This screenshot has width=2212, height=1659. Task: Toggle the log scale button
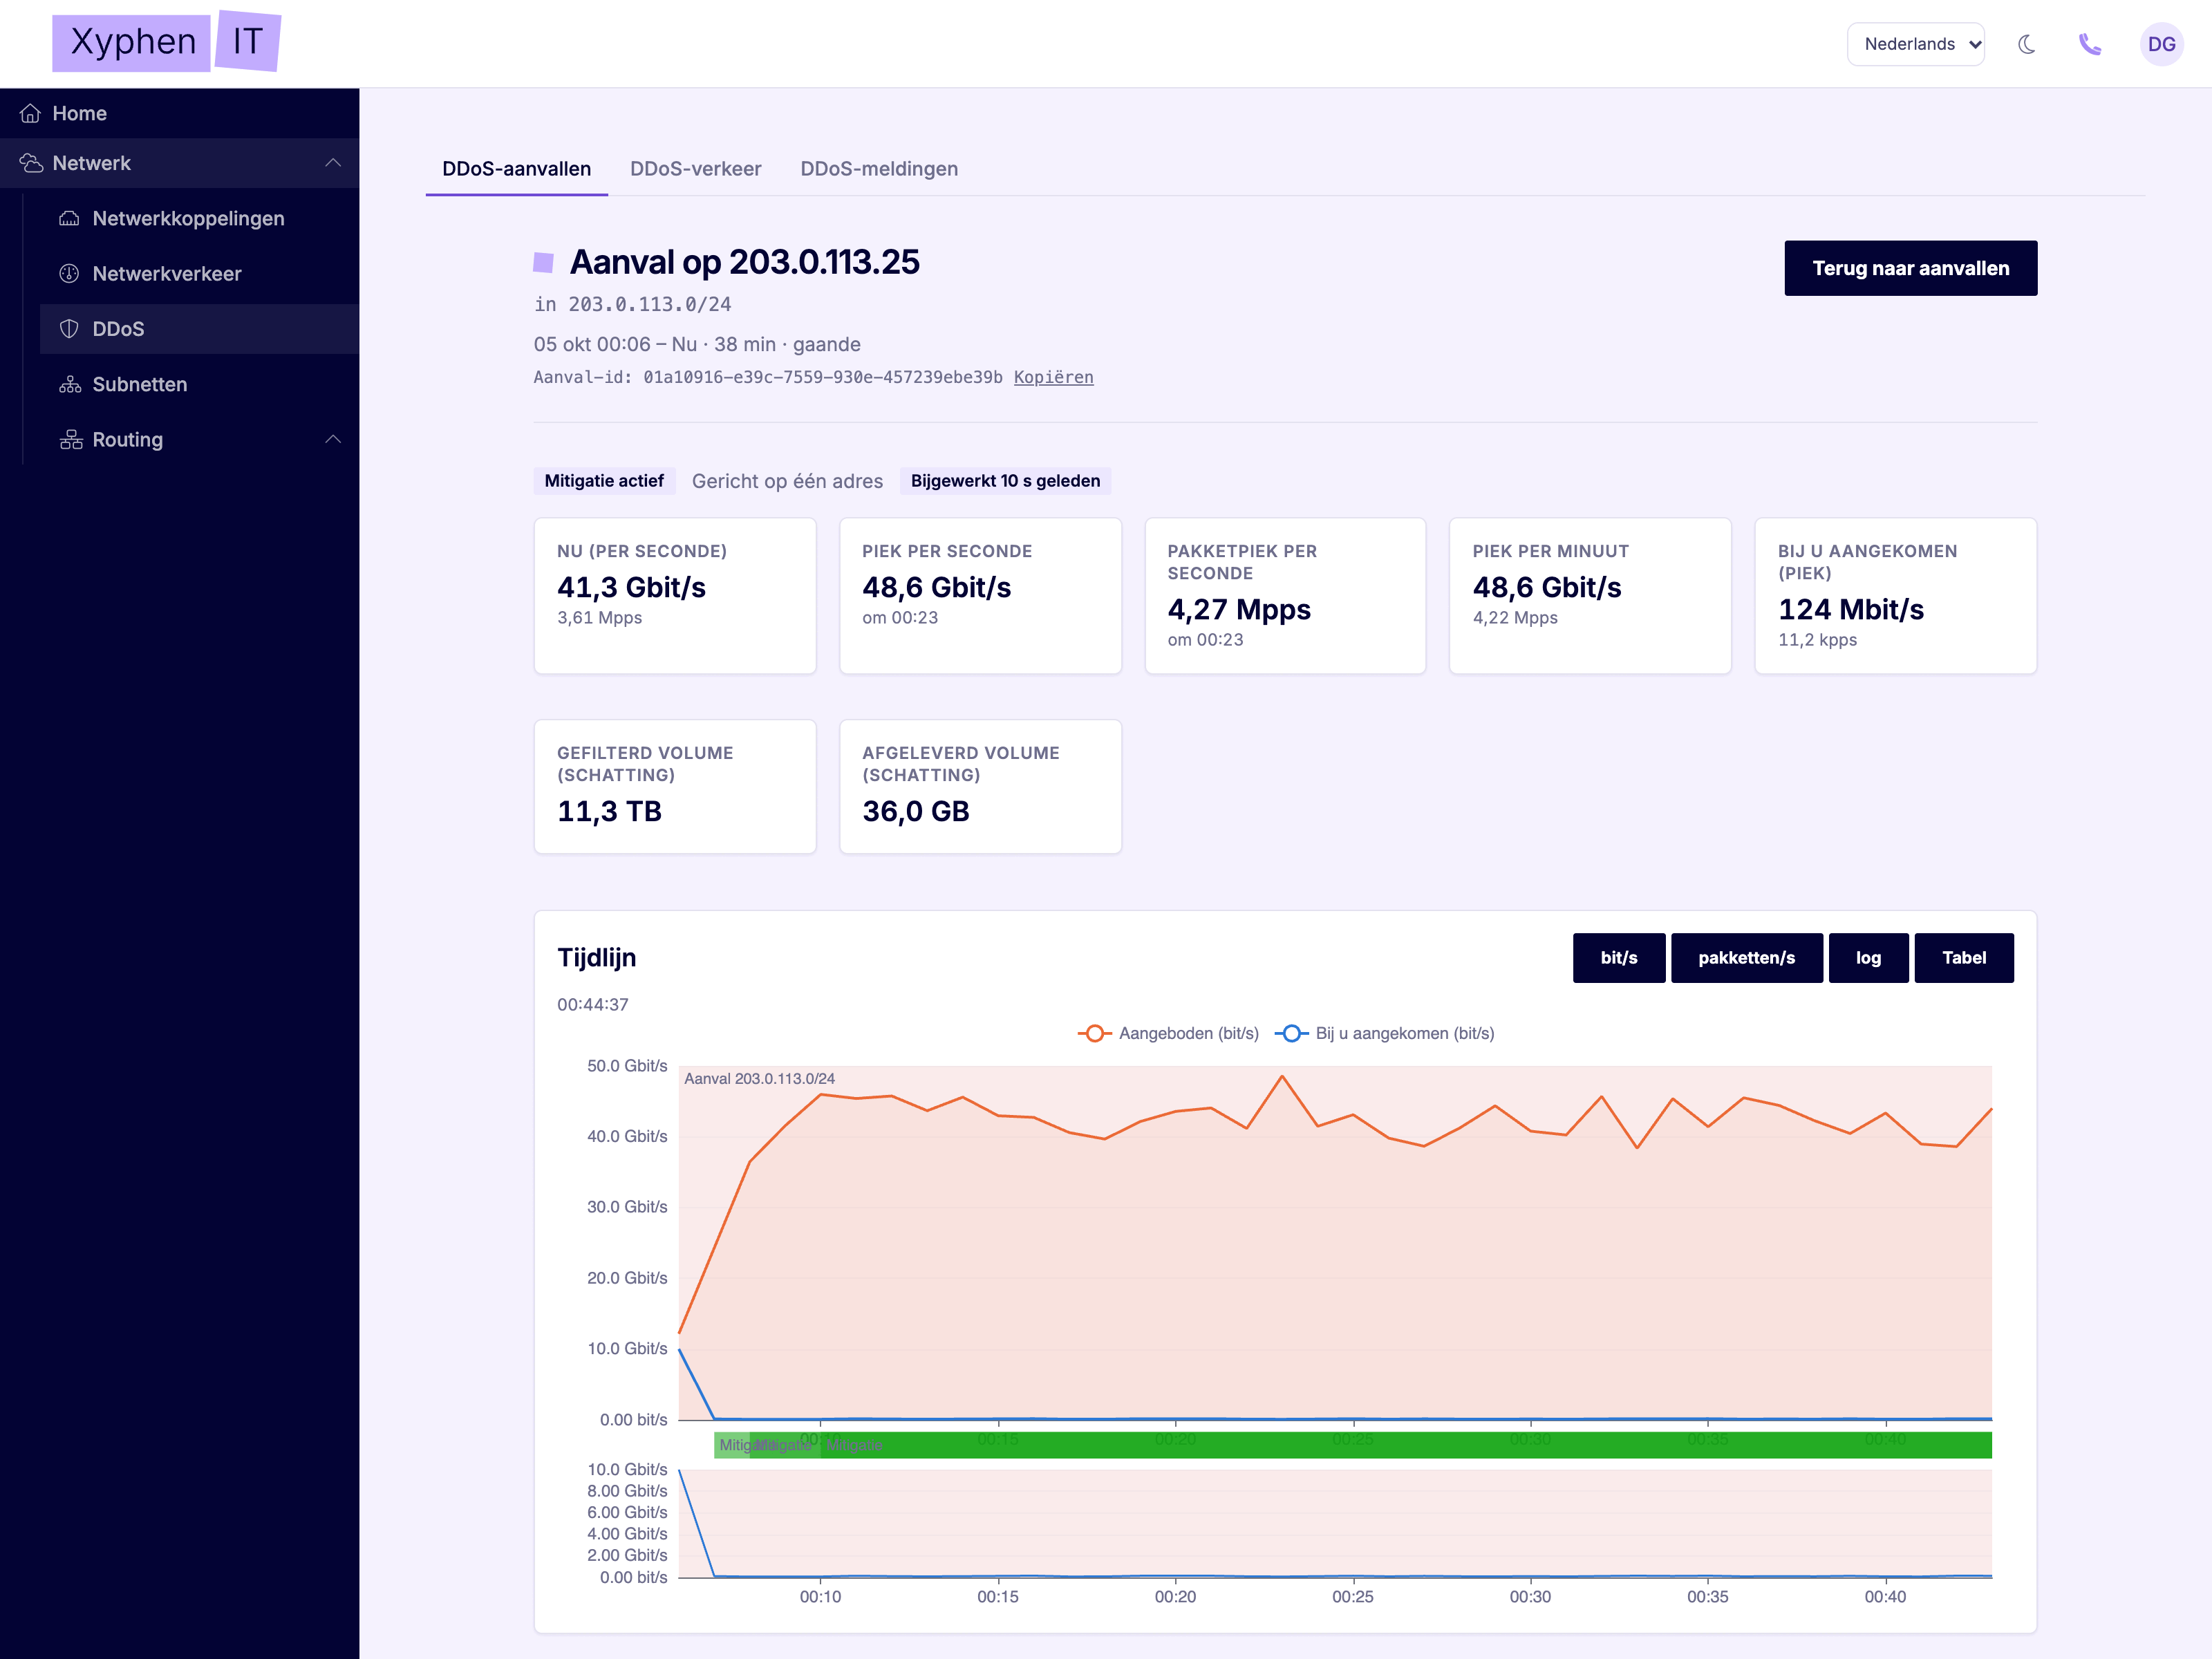(1868, 958)
